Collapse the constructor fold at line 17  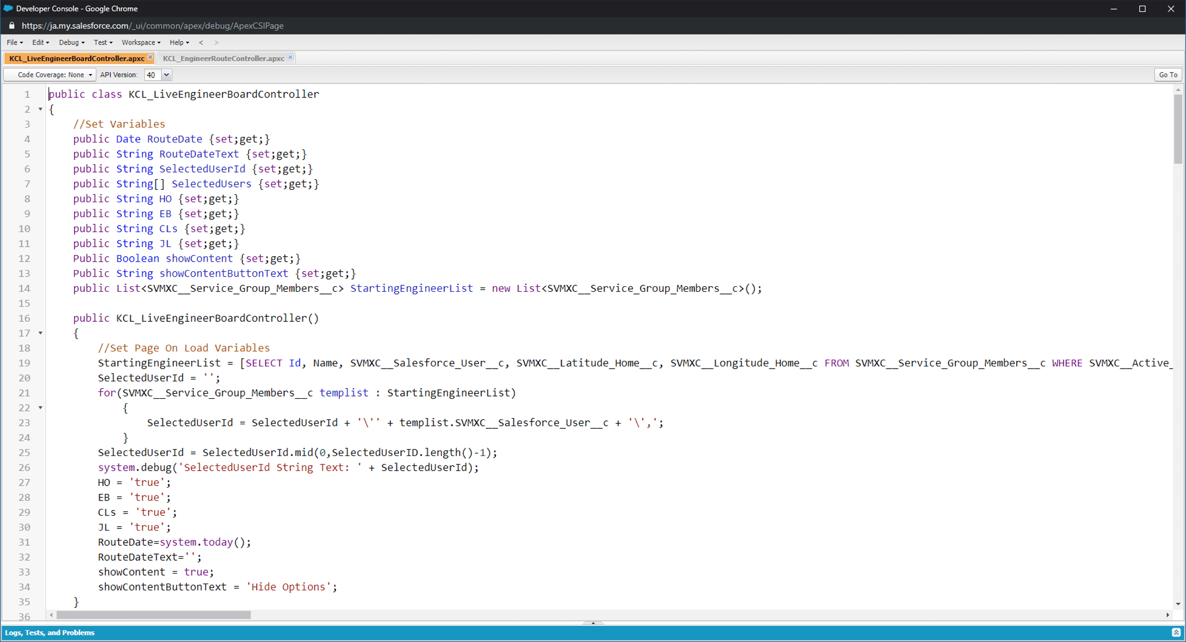click(40, 333)
